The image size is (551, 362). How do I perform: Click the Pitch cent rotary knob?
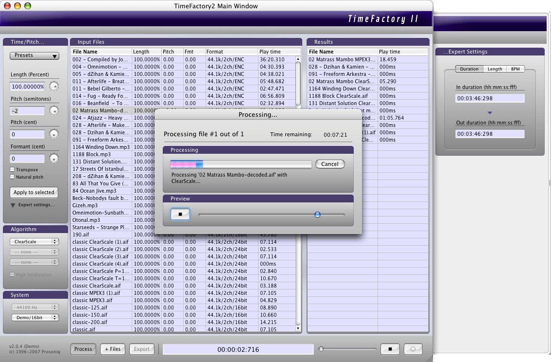click(x=54, y=134)
